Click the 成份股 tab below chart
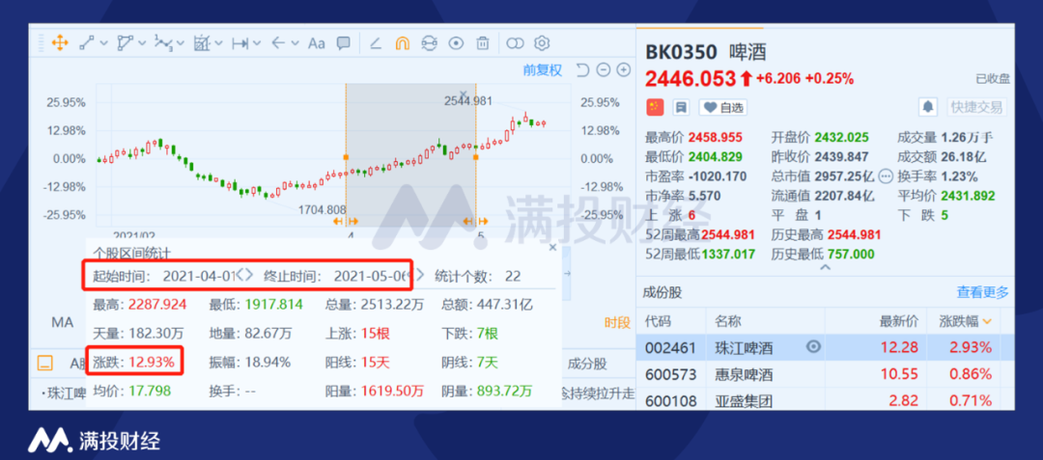The height and width of the screenshot is (460, 1043). point(587,364)
